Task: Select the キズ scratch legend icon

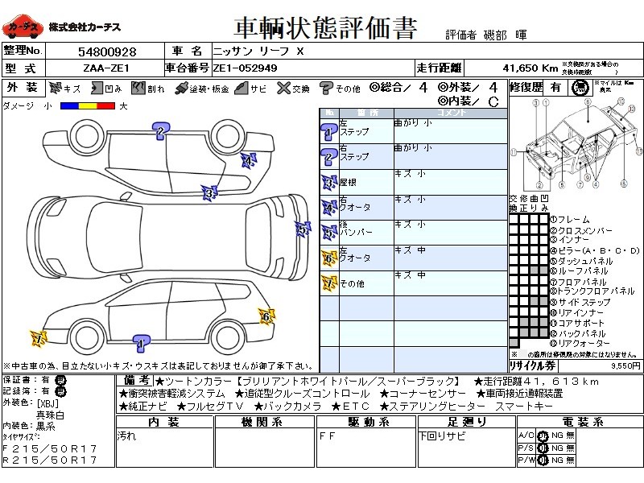Action: [x=55, y=89]
